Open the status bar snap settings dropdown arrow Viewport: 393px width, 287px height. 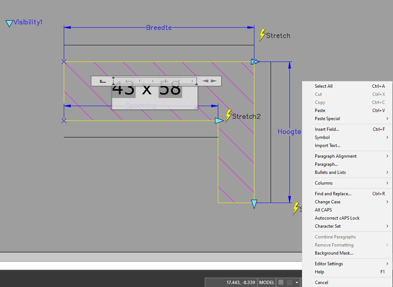coord(297,282)
